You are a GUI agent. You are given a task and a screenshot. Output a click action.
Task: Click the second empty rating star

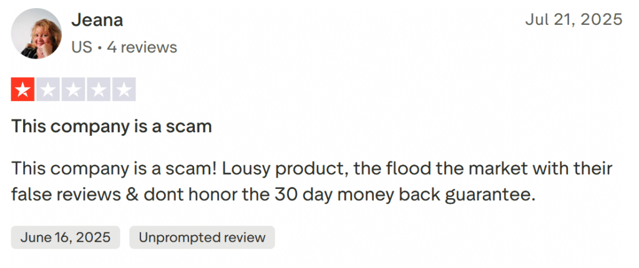48,90
